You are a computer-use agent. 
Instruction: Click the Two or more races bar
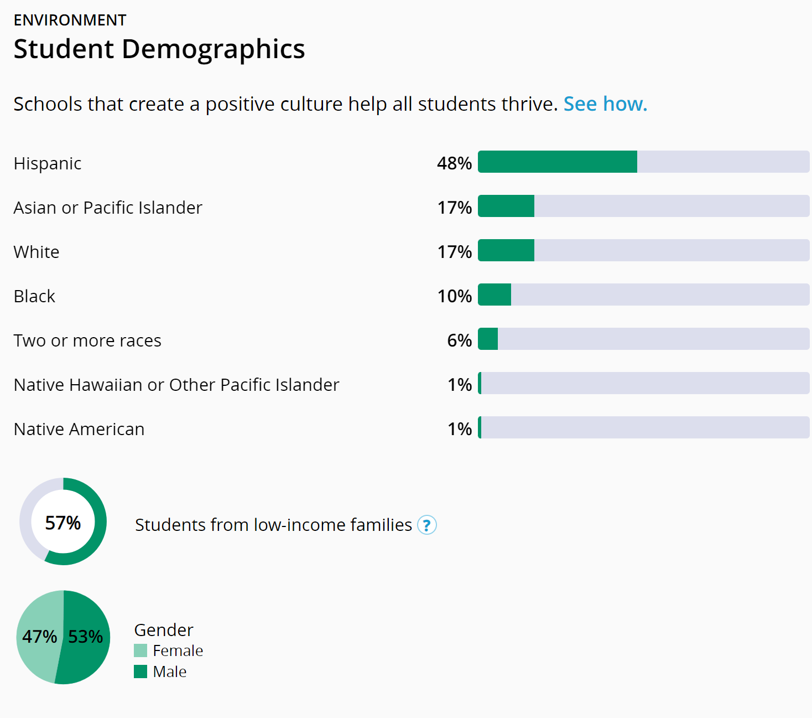click(x=643, y=339)
